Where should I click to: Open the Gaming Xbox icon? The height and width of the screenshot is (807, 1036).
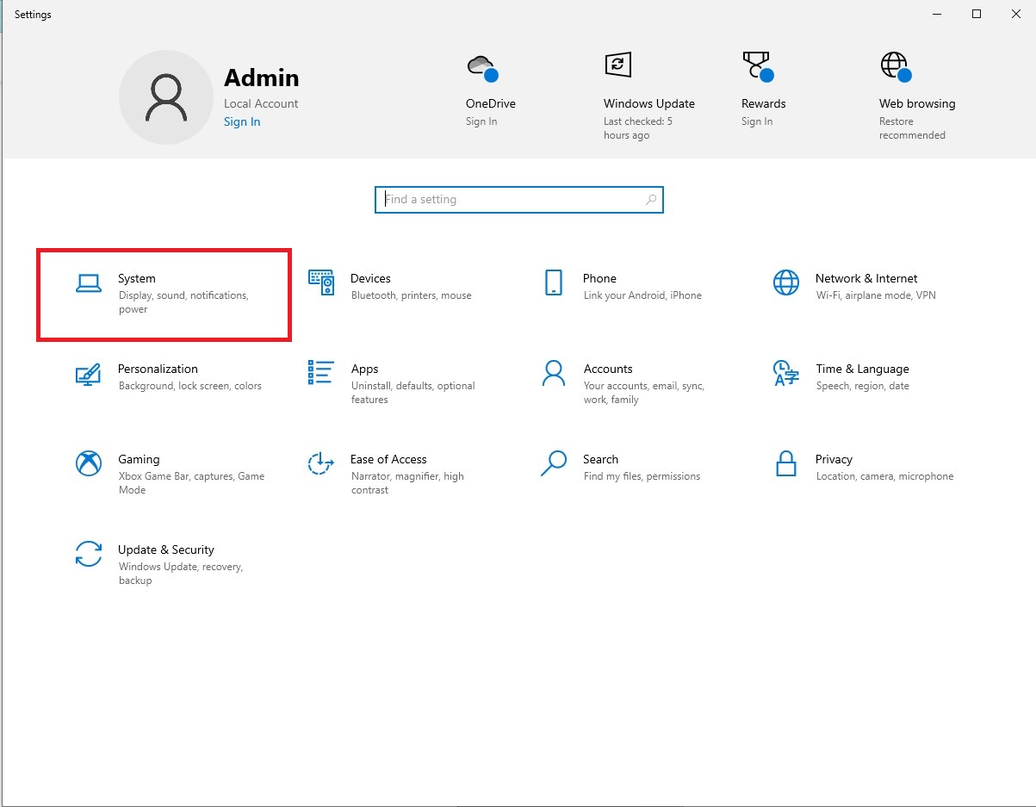89,463
